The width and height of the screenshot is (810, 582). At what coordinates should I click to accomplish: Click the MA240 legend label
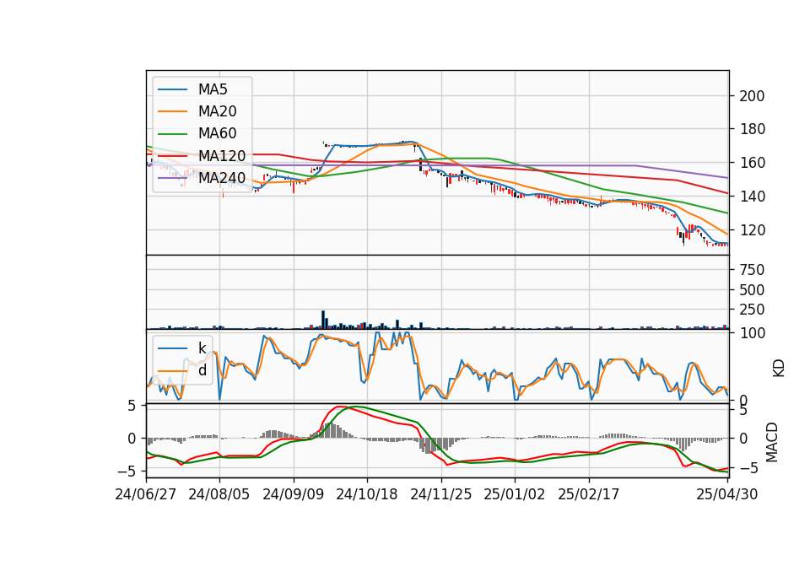(222, 178)
